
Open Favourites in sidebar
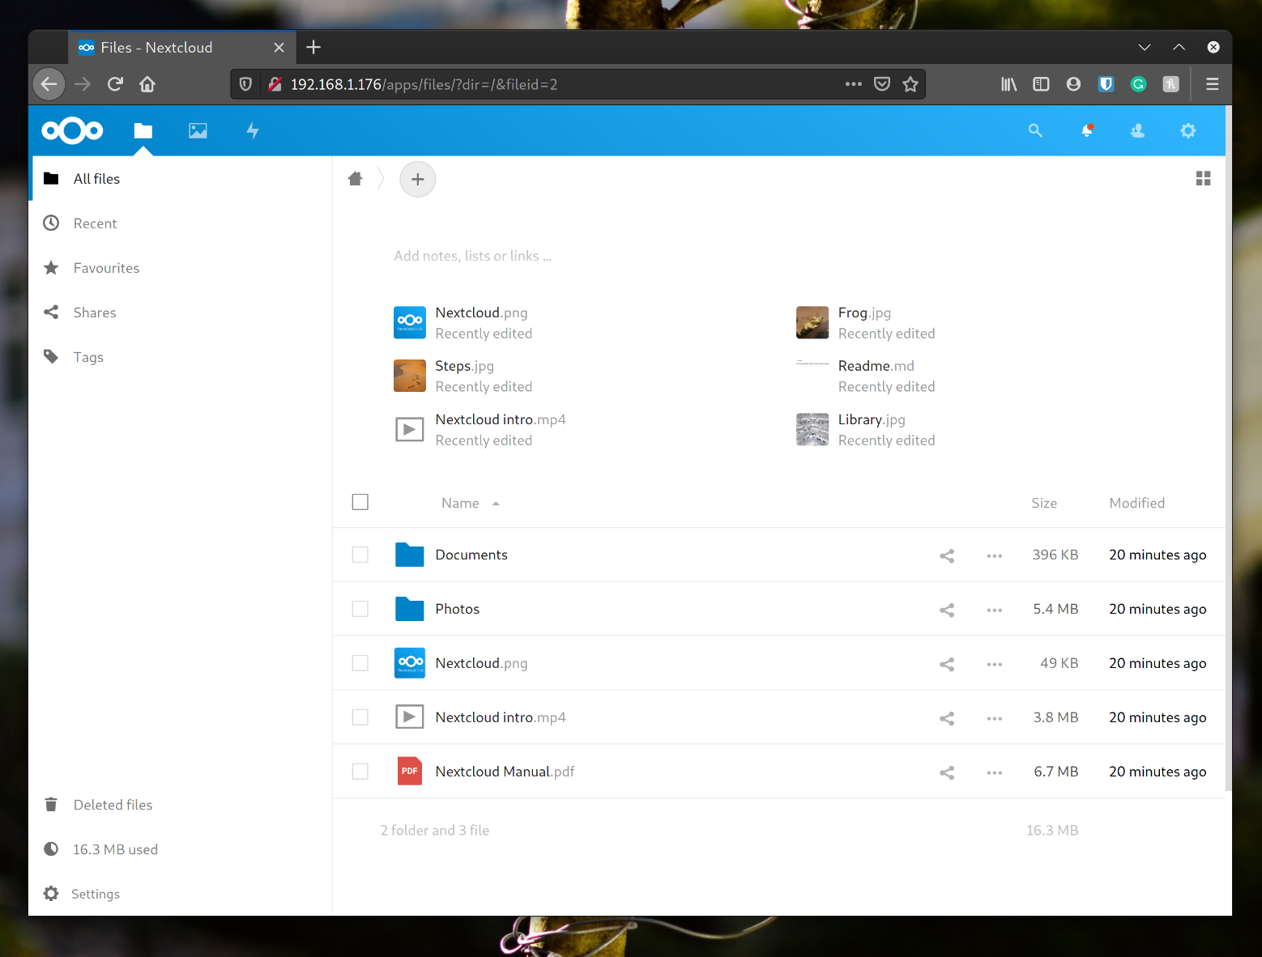[181, 267]
